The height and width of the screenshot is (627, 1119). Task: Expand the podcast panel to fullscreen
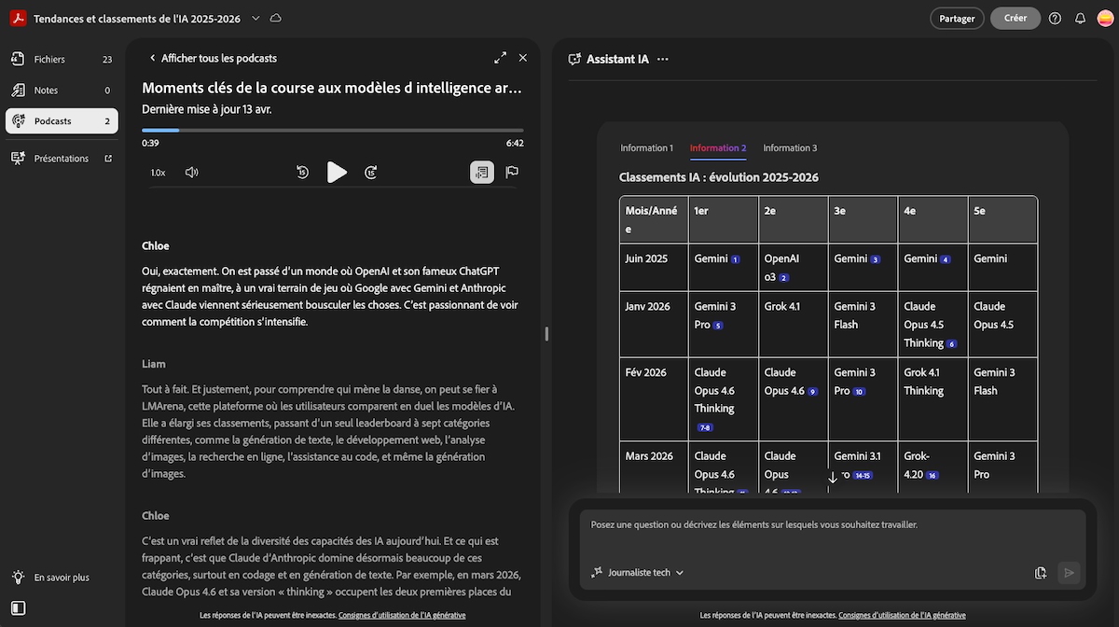pos(500,58)
